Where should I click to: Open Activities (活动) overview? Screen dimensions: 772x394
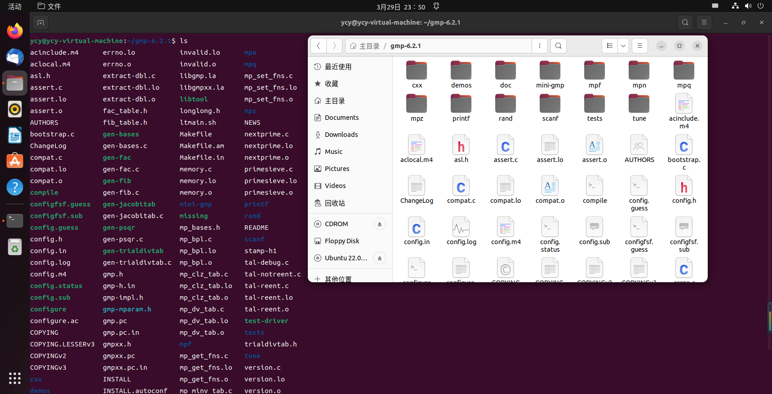(x=15, y=6)
